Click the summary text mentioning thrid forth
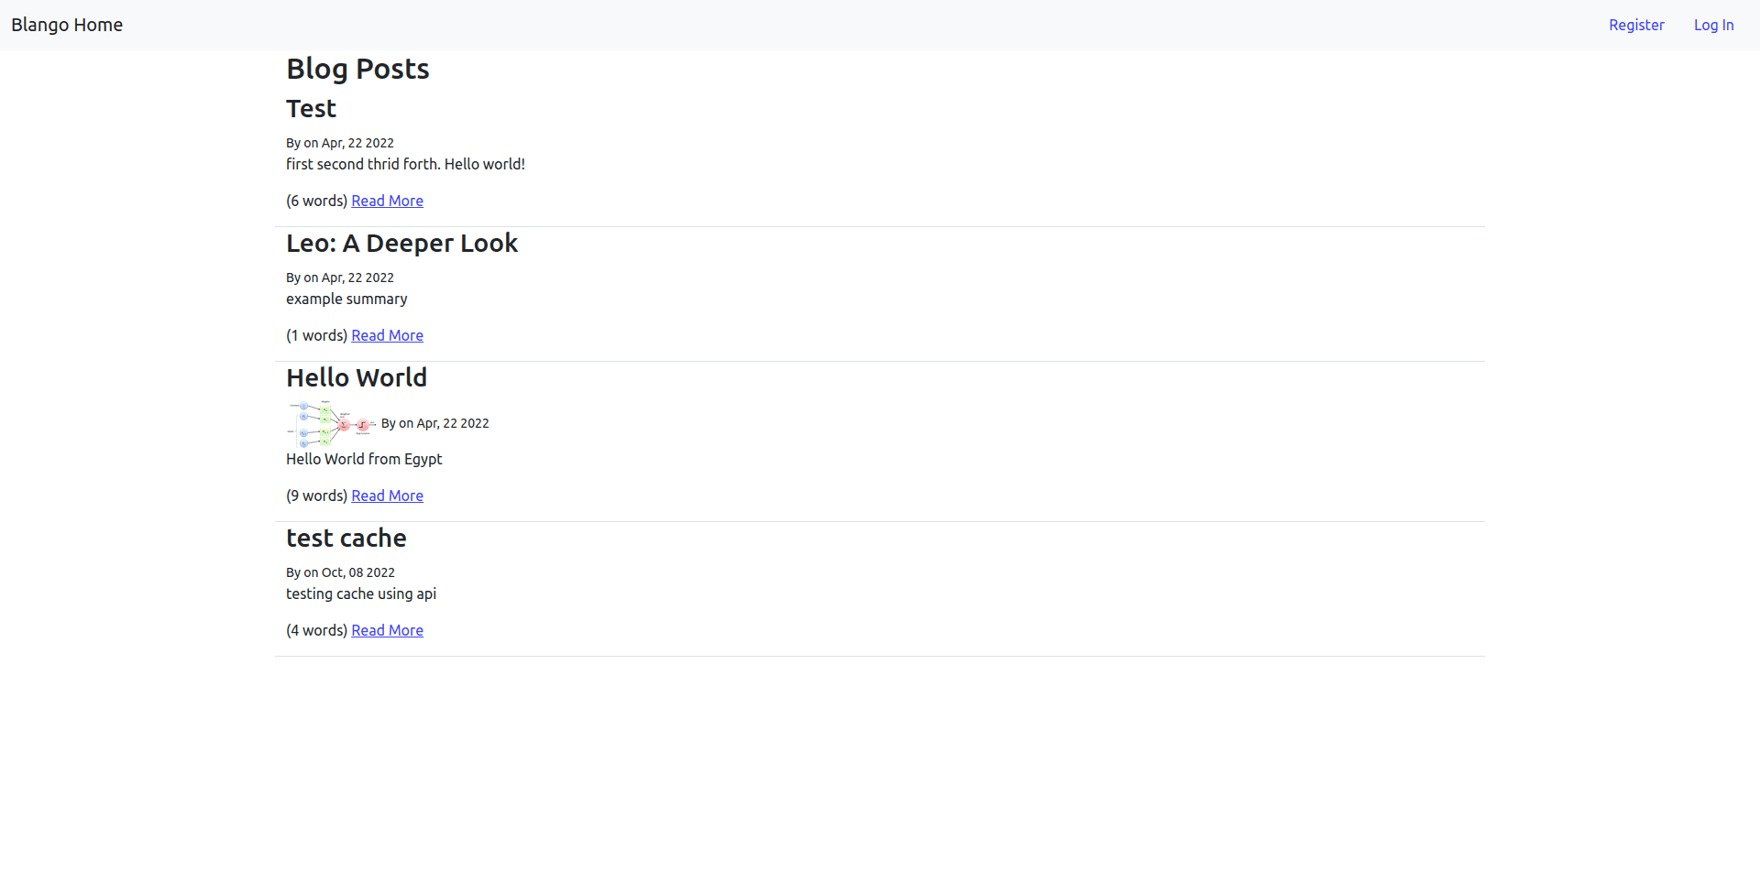Viewport: 1760px width, 893px height. tap(405, 164)
